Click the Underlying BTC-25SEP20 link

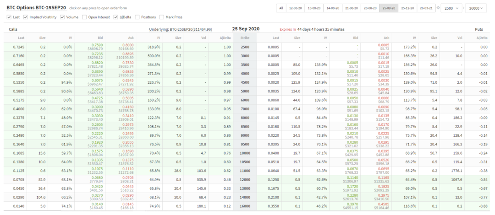click(x=181, y=29)
